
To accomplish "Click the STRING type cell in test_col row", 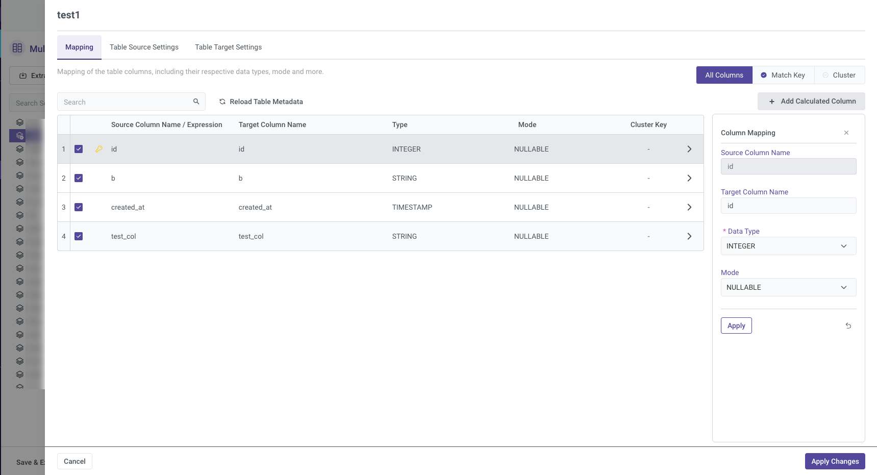I will (404, 236).
